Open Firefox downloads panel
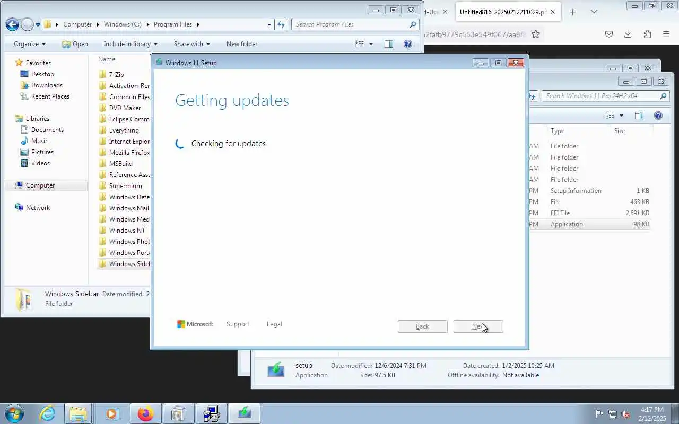Viewport: 679px width, 424px height. 628,34
